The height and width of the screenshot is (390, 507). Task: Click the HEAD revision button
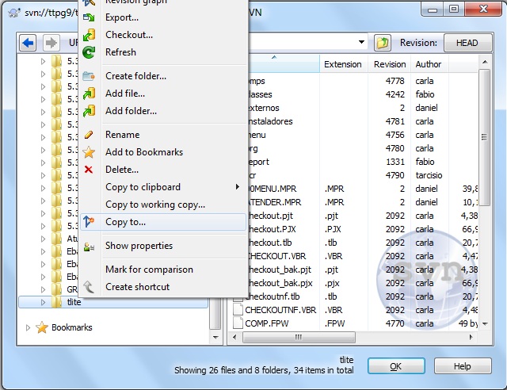[467, 43]
